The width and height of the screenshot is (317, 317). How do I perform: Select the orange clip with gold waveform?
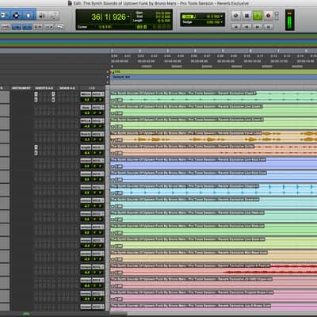pyautogui.click(x=213, y=136)
